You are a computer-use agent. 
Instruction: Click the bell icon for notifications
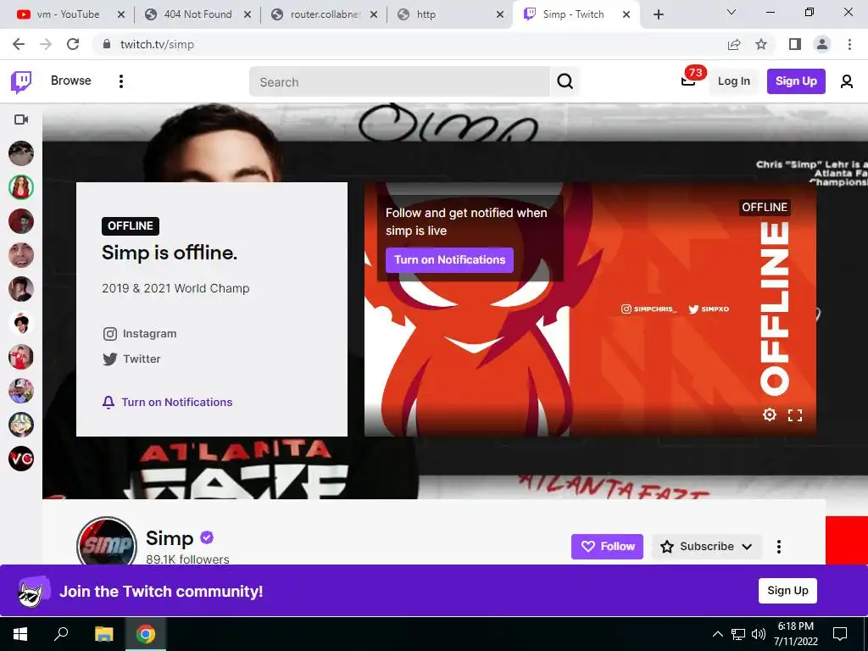(108, 403)
